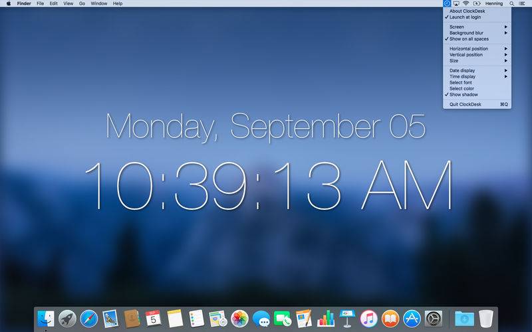Open iTunes from the Dock
The image size is (532, 332).
click(x=369, y=319)
